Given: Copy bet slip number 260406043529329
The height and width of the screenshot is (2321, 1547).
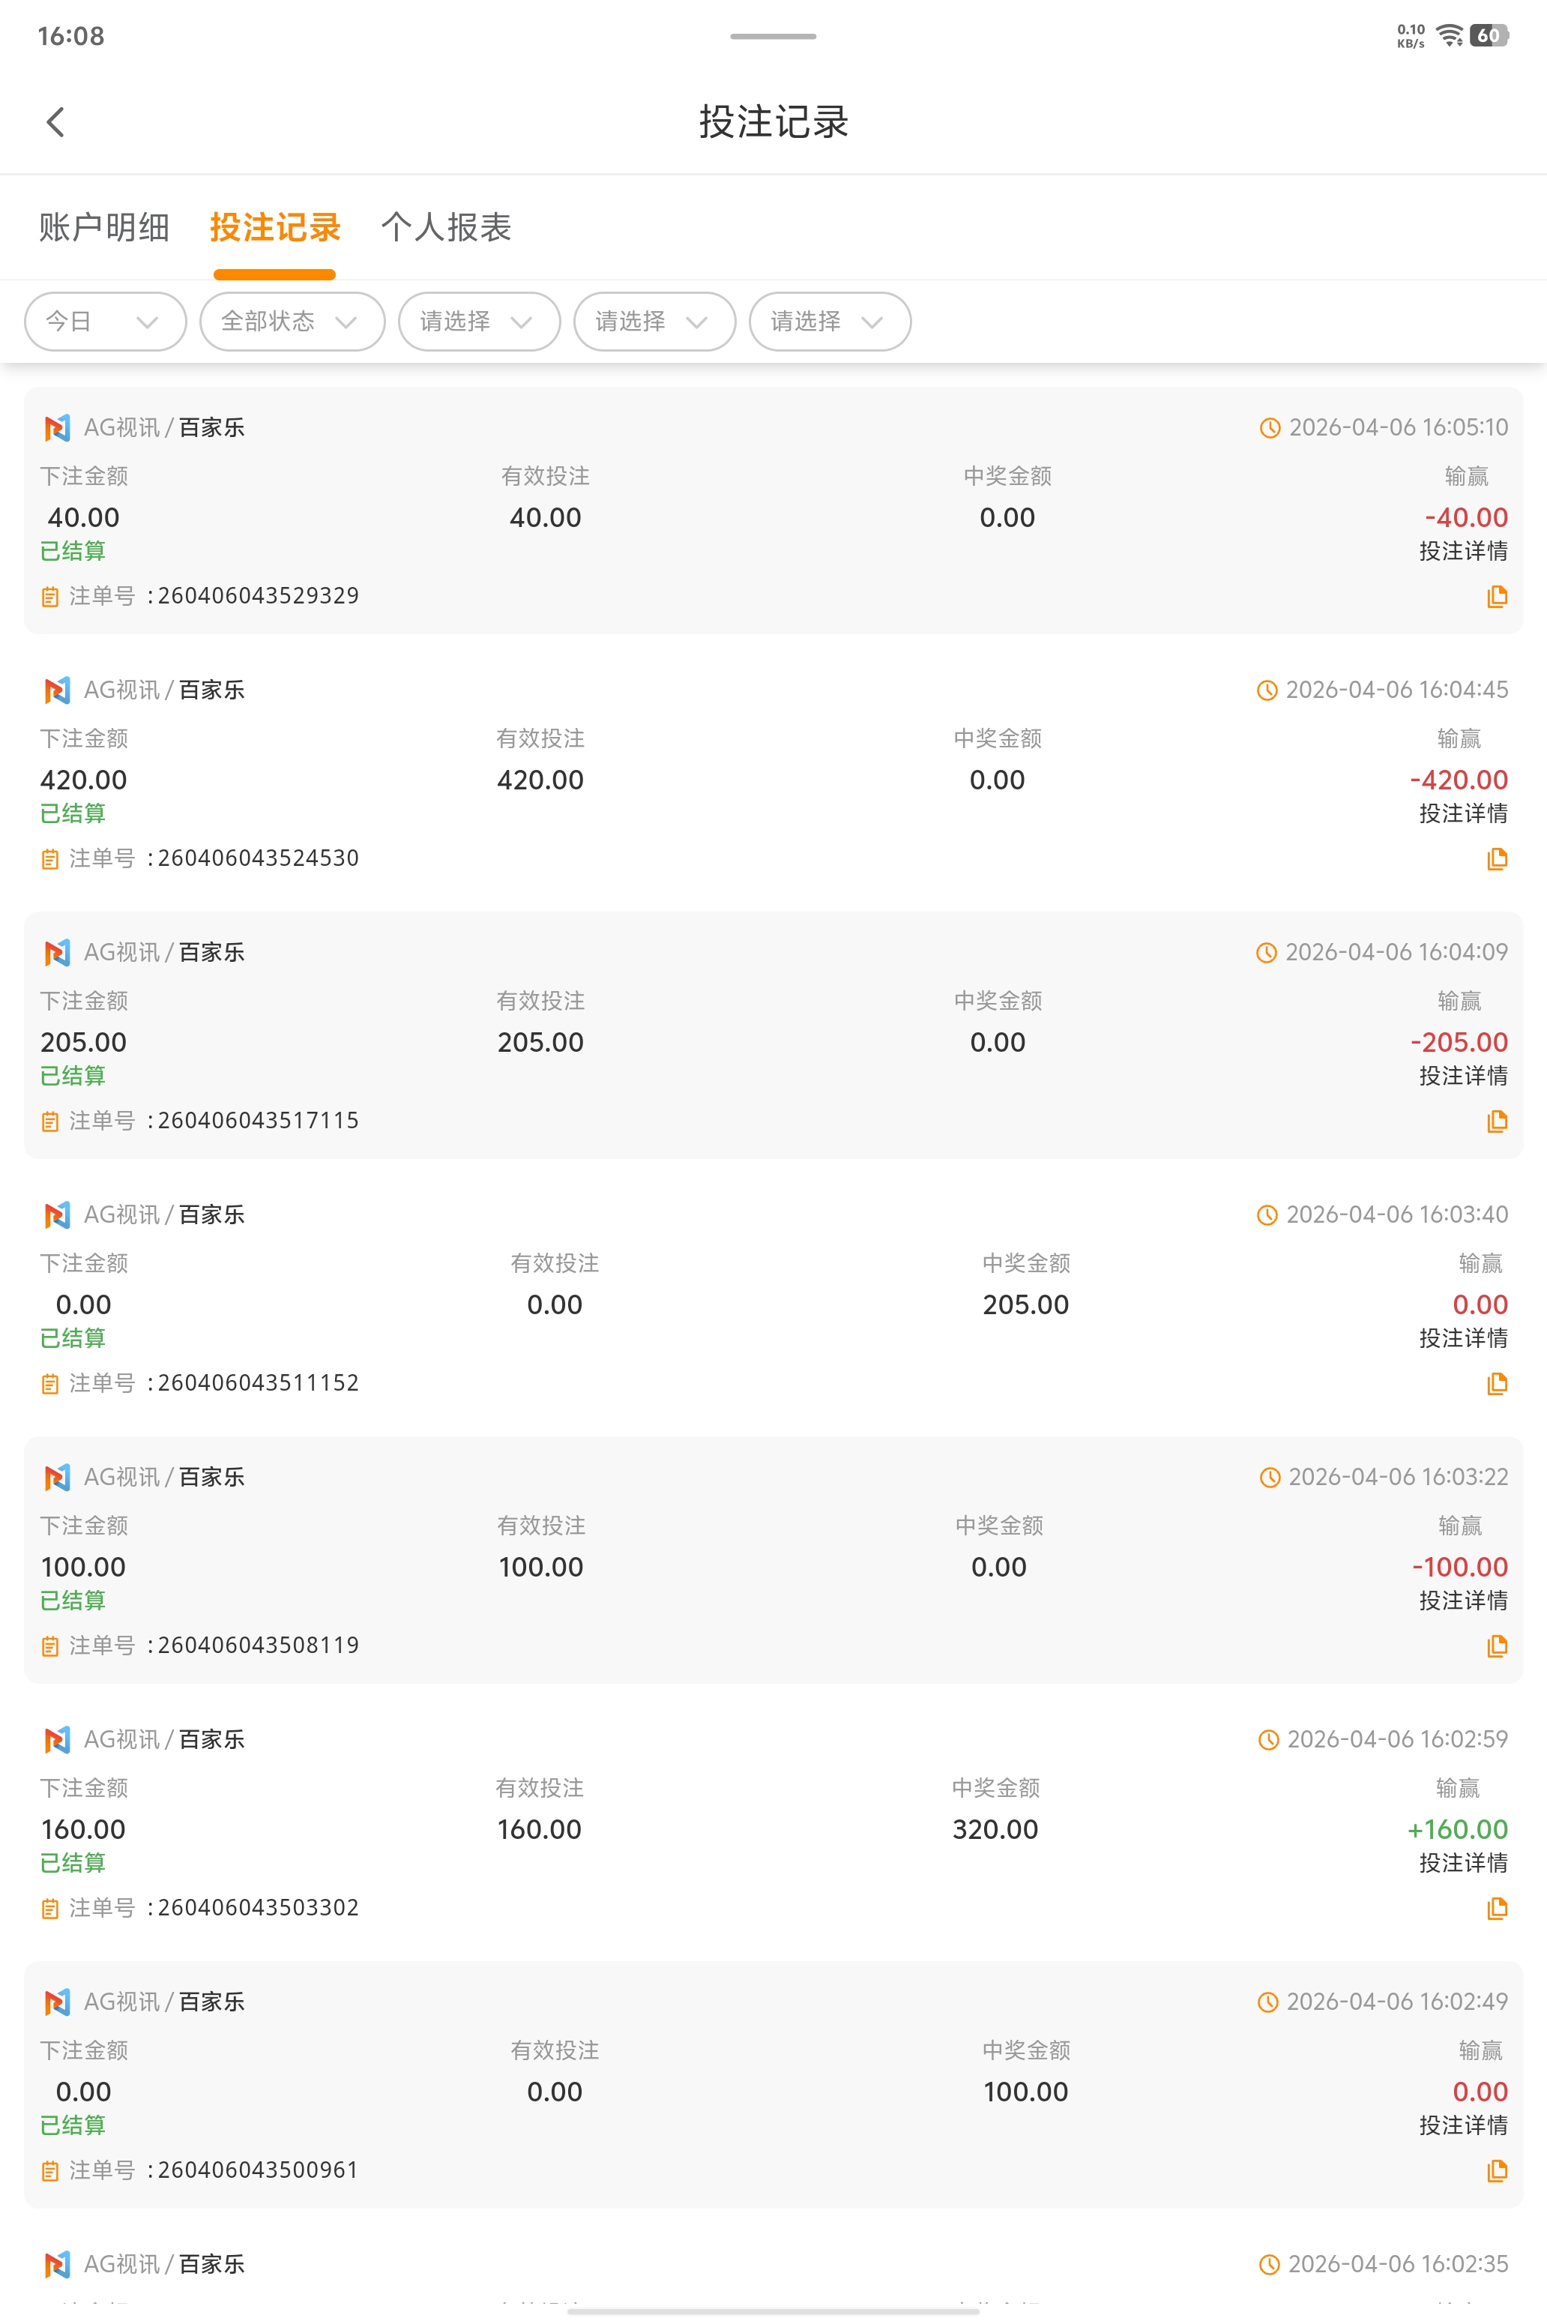Looking at the screenshot, I should [1496, 596].
